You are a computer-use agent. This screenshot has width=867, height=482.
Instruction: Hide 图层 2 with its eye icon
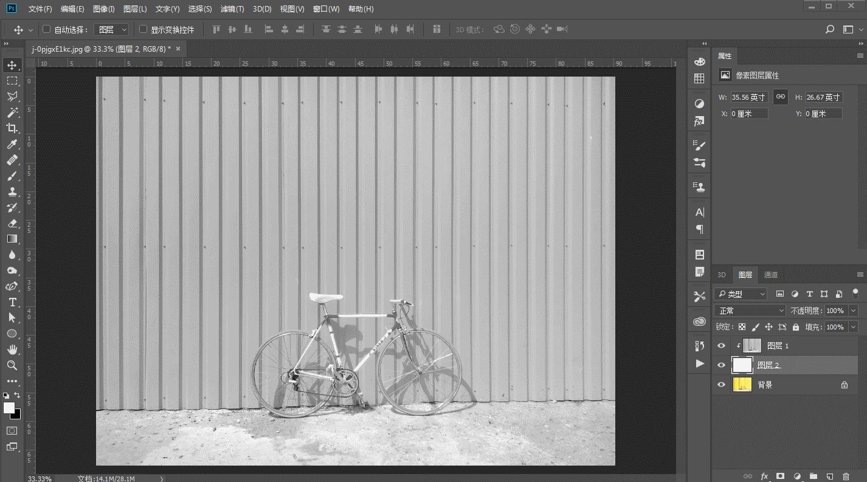point(722,365)
